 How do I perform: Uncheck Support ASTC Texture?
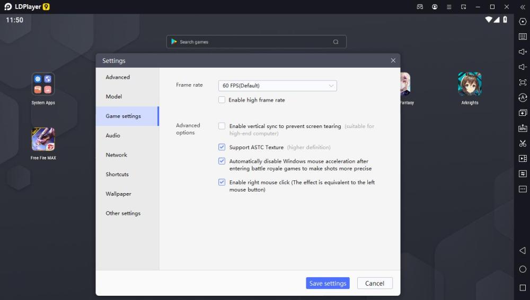tap(222, 147)
